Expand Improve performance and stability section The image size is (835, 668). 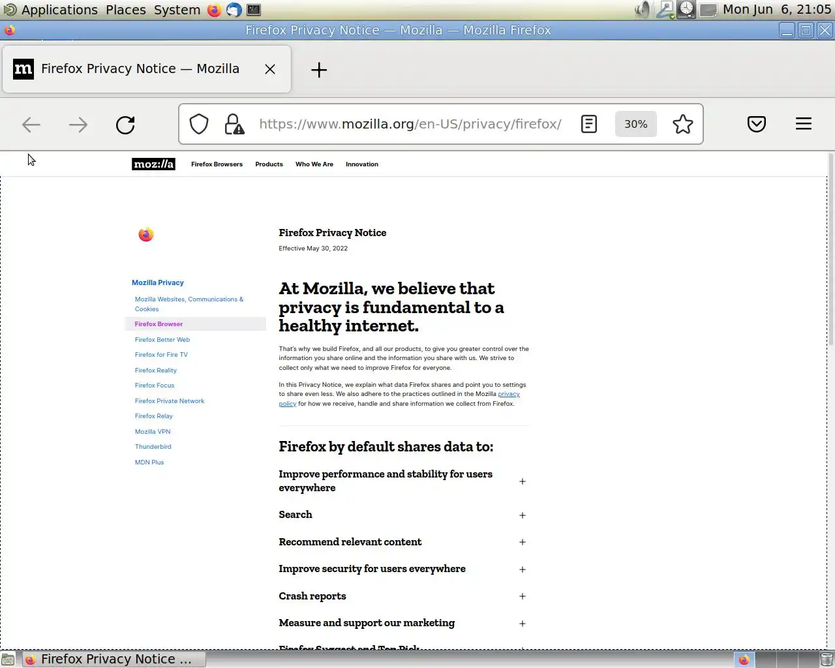point(402,481)
